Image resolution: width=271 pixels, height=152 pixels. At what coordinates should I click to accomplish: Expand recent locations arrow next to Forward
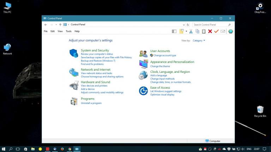[x=56, y=25]
